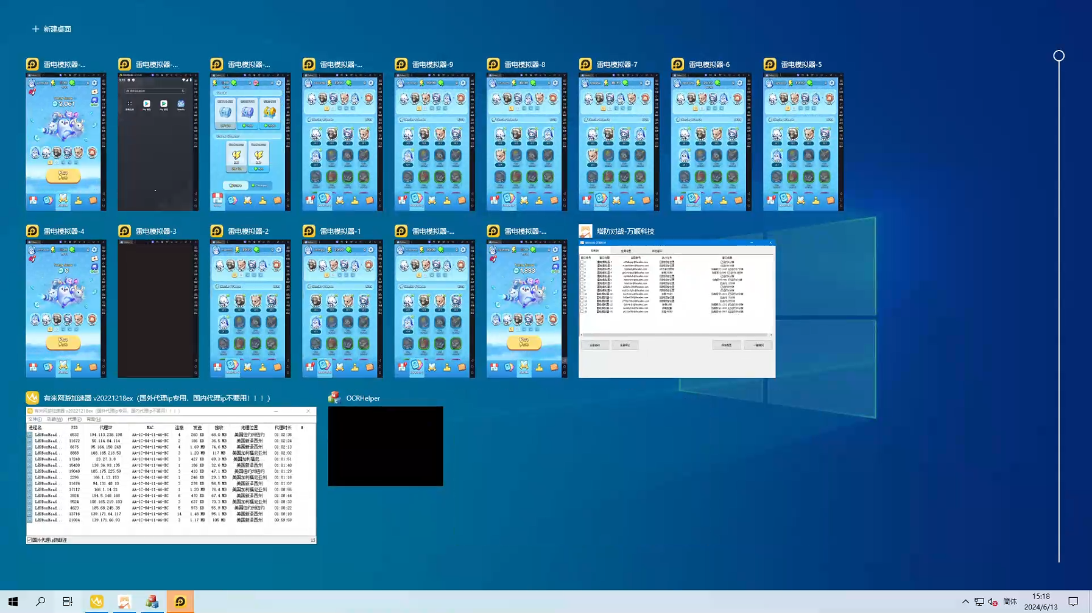Click the OCRHelper icon in taskbar
Image resolution: width=1092 pixels, height=613 pixels.
pos(152,601)
